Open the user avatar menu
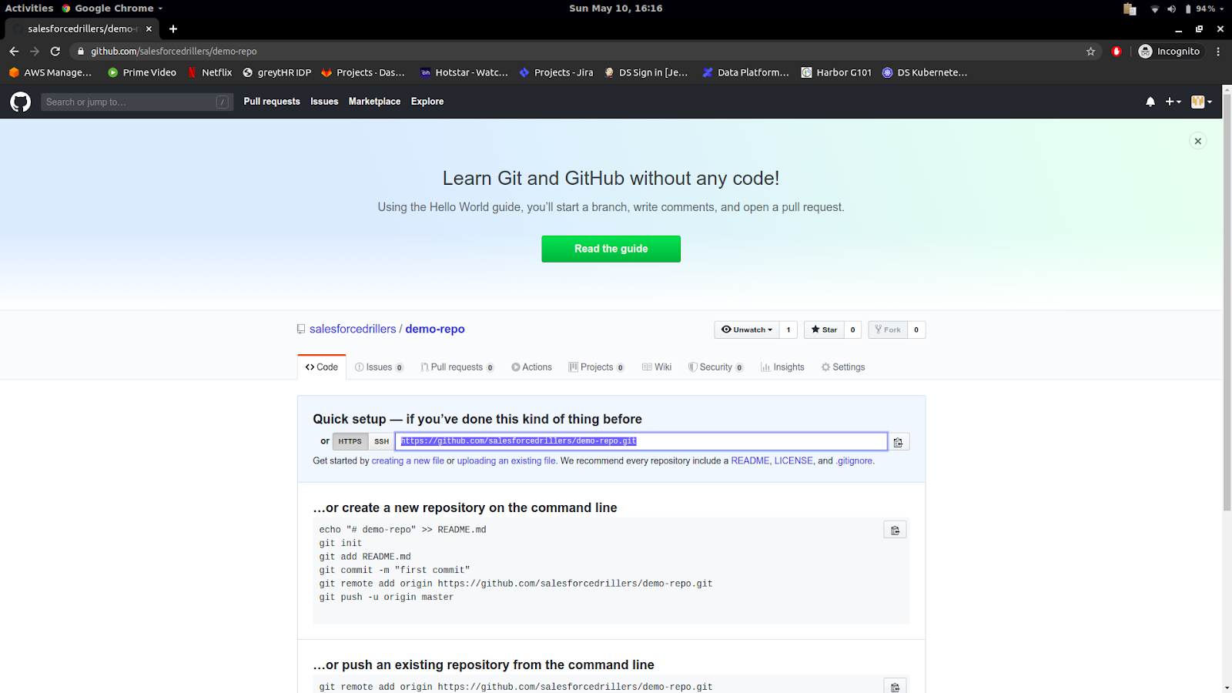 (1201, 102)
